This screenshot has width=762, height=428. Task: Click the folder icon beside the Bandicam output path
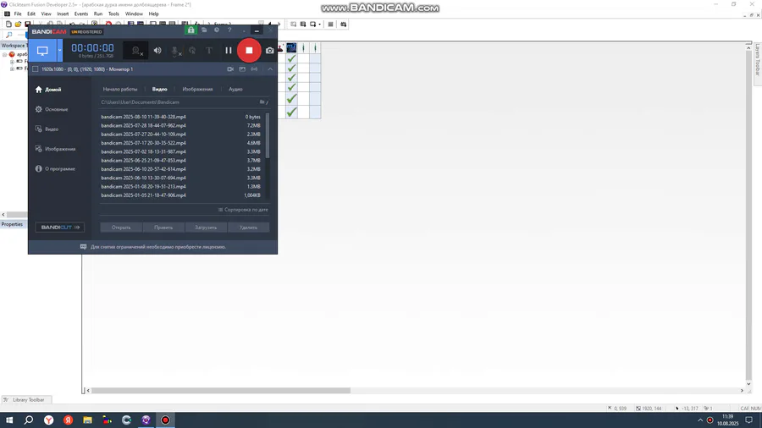tap(262, 102)
